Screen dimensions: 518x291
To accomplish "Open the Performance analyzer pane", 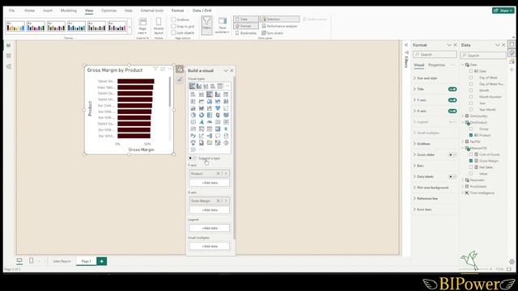I will pyautogui.click(x=279, y=26).
